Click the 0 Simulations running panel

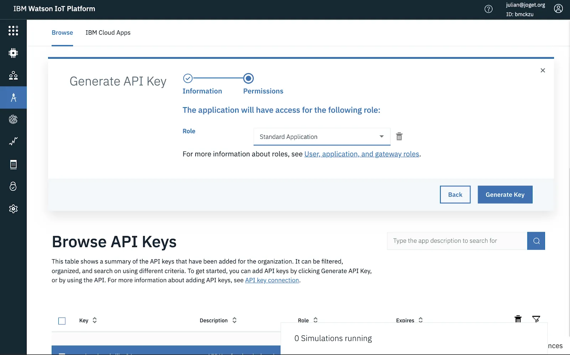414,339
